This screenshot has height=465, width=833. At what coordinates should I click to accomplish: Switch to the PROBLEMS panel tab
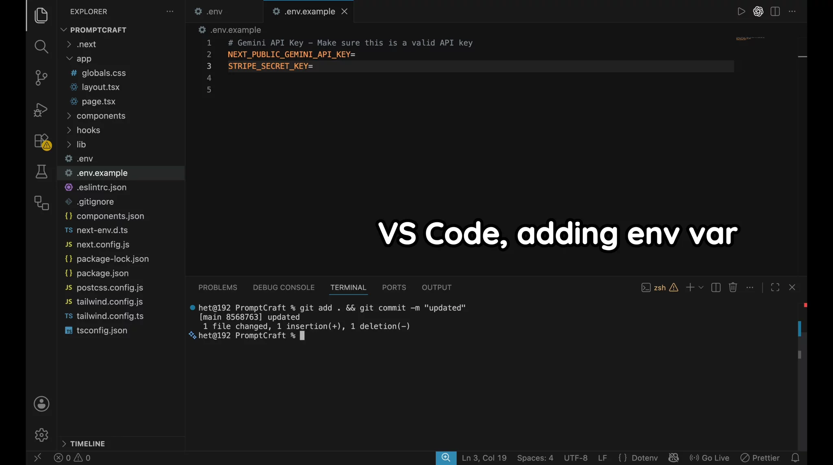pyautogui.click(x=218, y=287)
